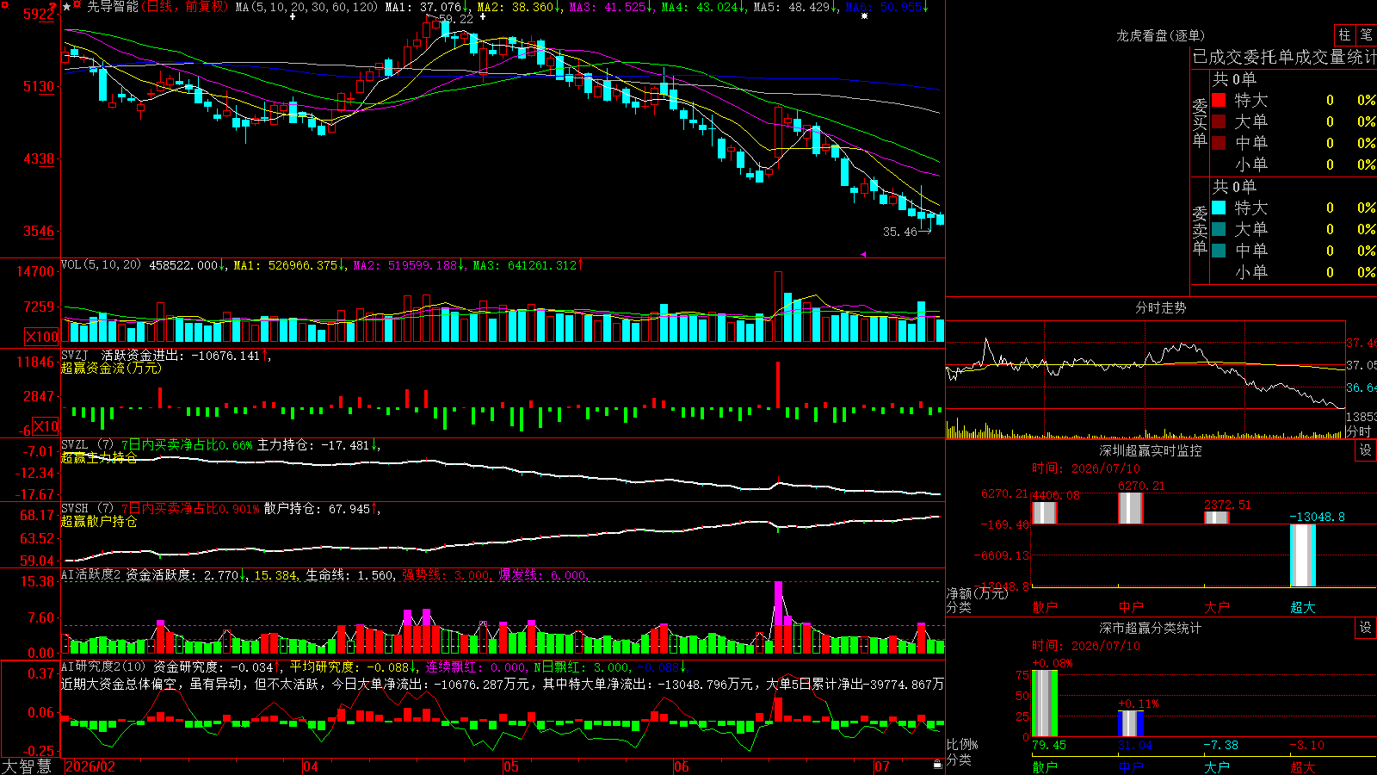Click the 超赢主力持仓 label
Screen dimensions: 1377x775
point(99,457)
